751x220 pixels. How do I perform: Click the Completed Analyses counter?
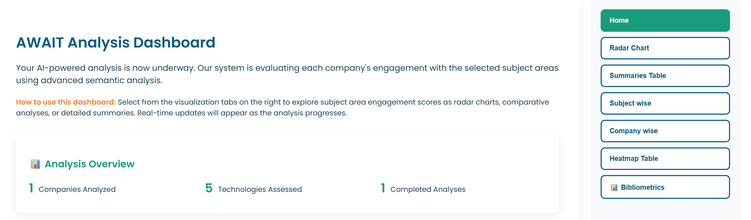tap(428, 189)
